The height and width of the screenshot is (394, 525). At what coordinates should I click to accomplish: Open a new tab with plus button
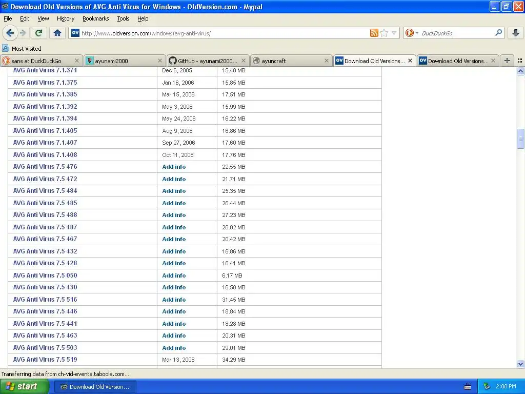[507, 61]
